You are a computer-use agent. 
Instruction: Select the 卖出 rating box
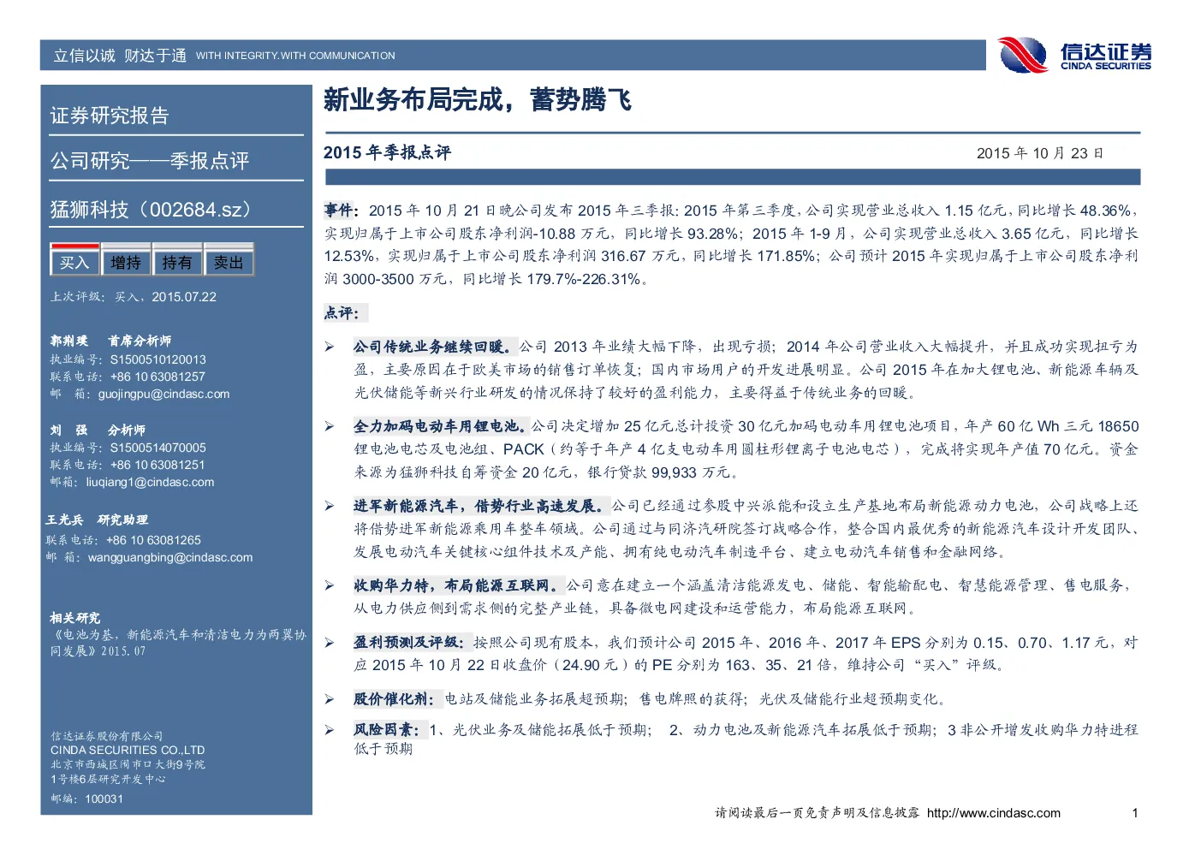[x=229, y=261]
